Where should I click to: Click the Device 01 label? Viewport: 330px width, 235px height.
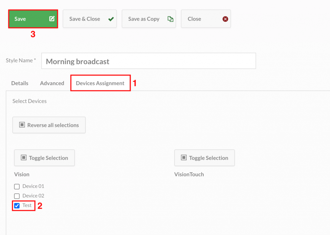click(x=33, y=186)
